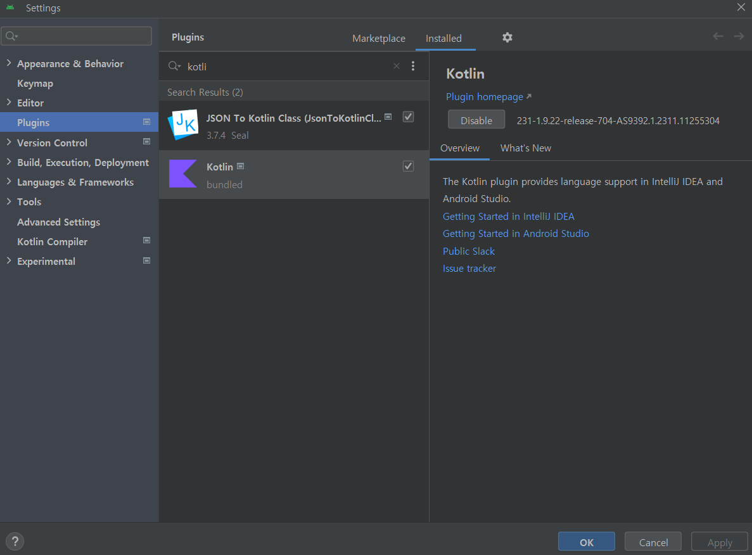Screen dimensions: 752x555
Task: Expand the Experimental section
Action: 9,260
